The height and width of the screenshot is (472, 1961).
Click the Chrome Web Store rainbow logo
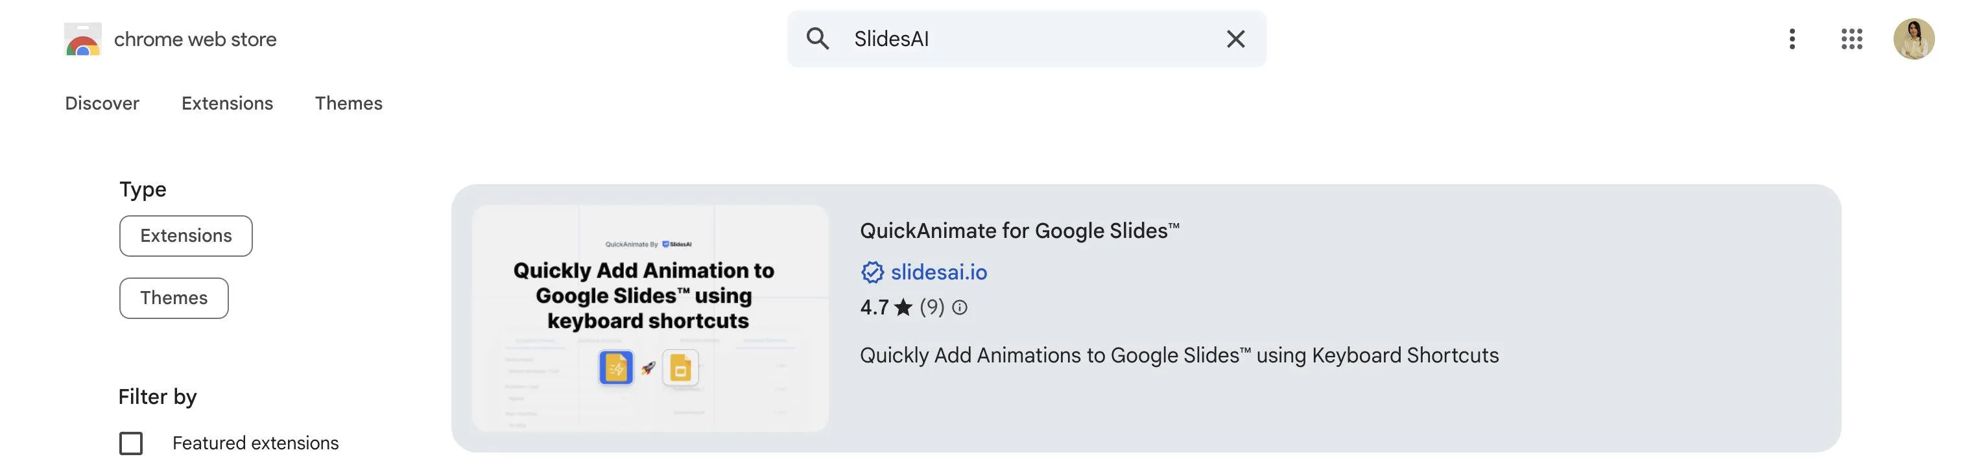[x=83, y=40]
